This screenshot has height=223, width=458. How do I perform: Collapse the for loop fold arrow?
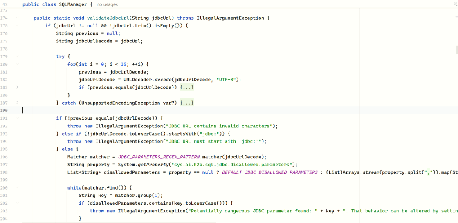point(17,65)
